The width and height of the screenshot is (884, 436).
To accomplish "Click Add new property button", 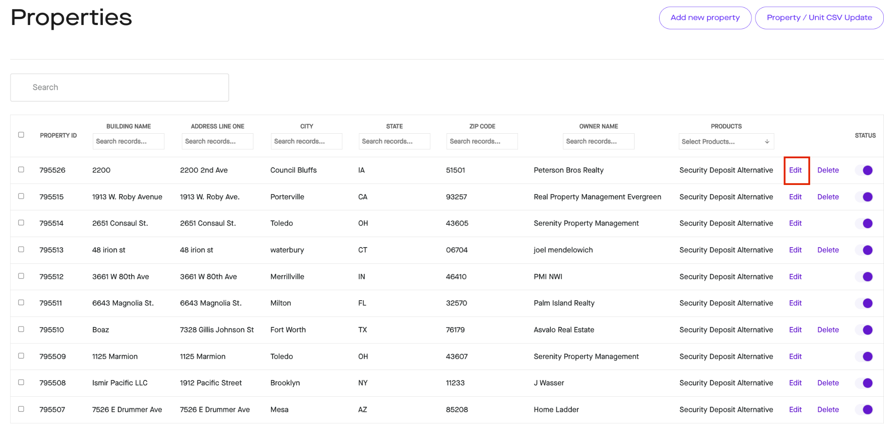I will click(x=705, y=18).
